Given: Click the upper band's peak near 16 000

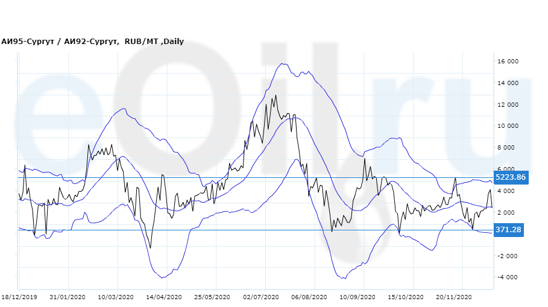Looking at the screenshot, I should tap(282, 63).
